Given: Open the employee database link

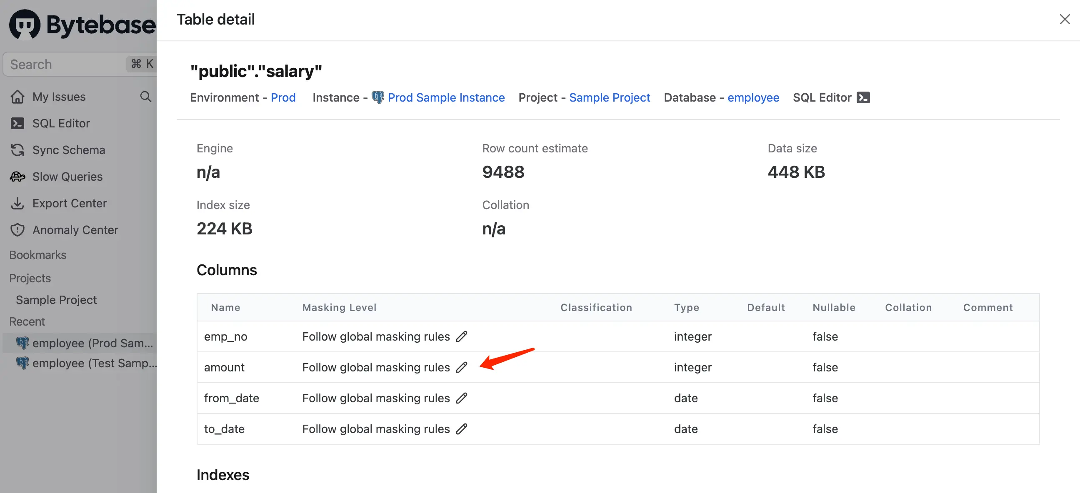Looking at the screenshot, I should 753,97.
